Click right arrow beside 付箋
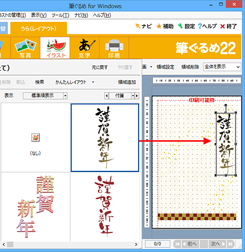The height and width of the screenshot is (252, 245). click(x=137, y=96)
